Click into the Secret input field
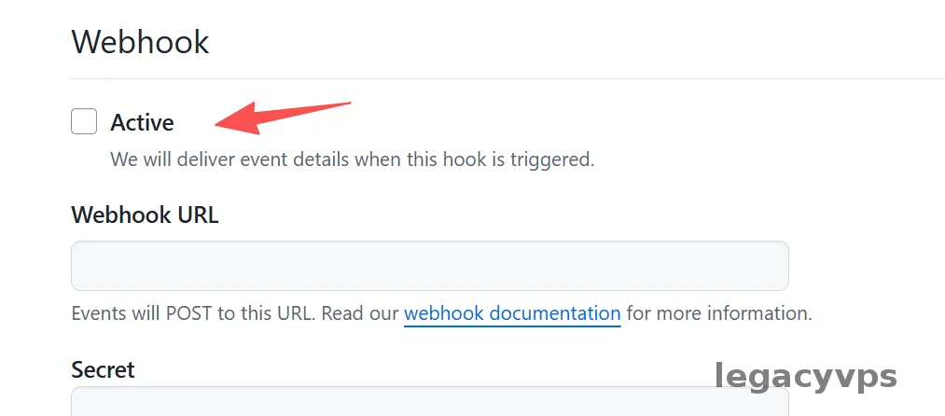945x416 pixels. tap(429, 403)
